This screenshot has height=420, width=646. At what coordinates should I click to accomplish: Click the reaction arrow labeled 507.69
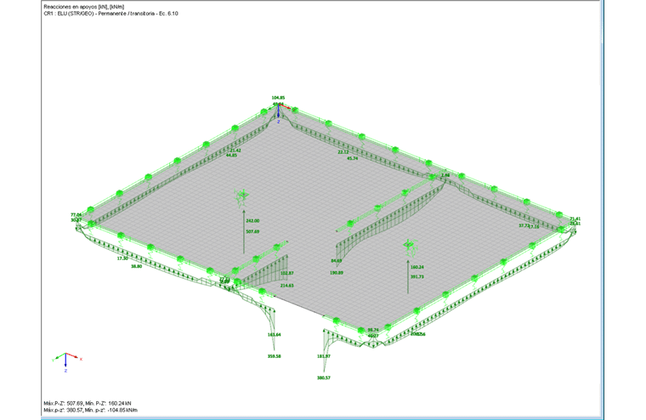pos(243,231)
